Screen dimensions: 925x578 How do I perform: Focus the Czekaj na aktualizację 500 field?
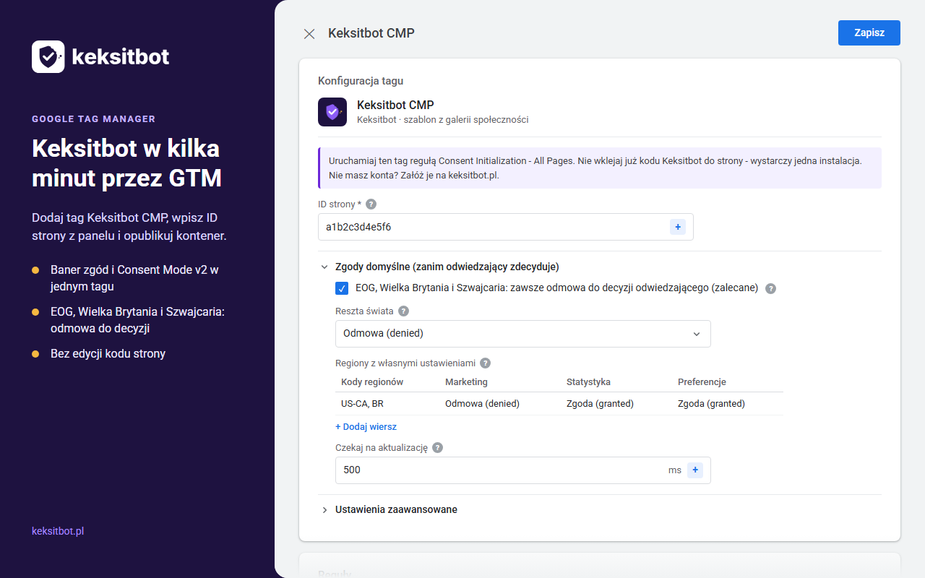pyautogui.click(x=523, y=470)
